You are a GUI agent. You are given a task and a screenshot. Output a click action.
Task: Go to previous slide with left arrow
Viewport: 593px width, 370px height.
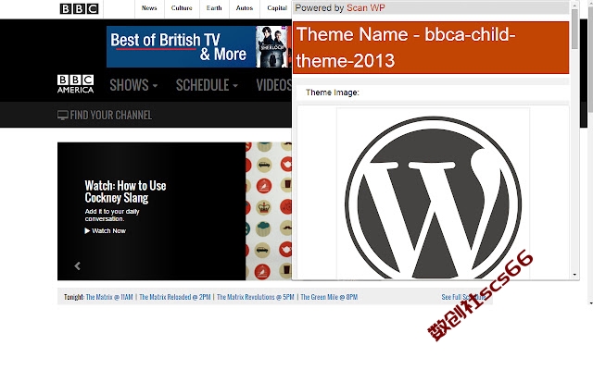click(x=78, y=265)
